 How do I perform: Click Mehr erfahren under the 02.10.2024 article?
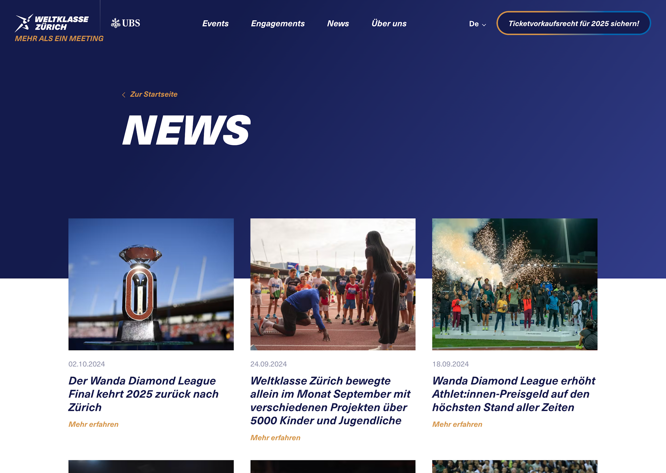click(94, 424)
